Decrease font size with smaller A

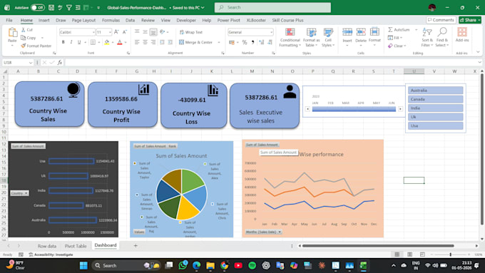click(125, 32)
